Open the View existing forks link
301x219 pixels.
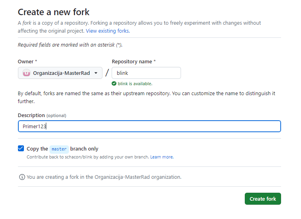[x=108, y=31]
